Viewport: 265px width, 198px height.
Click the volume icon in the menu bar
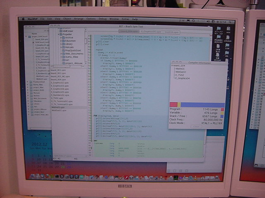click(208, 21)
